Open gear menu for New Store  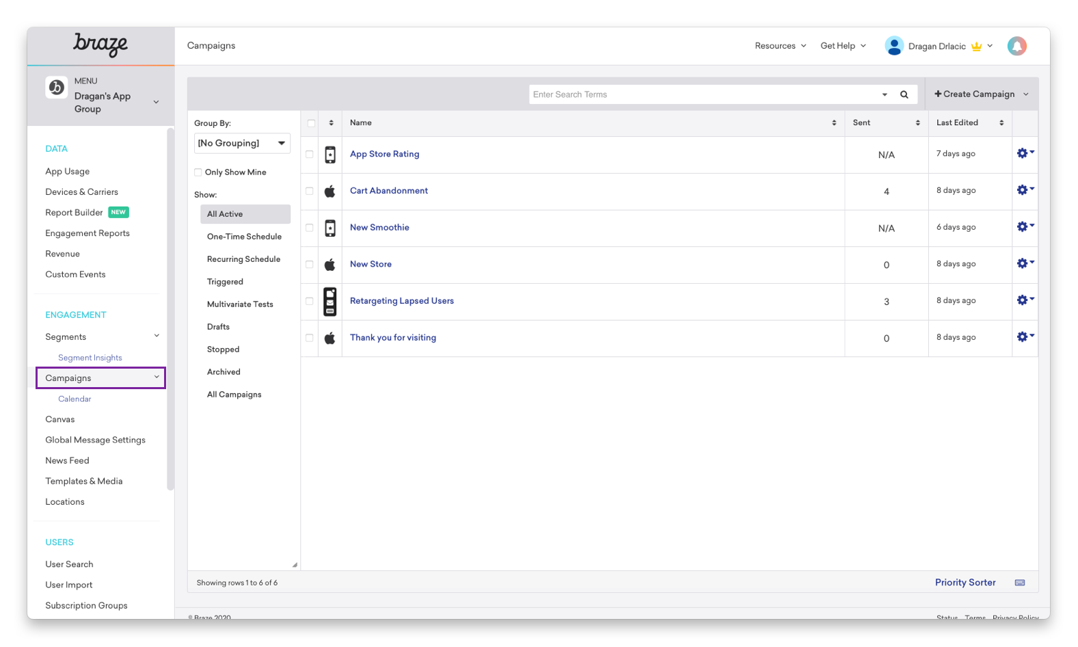[x=1025, y=263]
